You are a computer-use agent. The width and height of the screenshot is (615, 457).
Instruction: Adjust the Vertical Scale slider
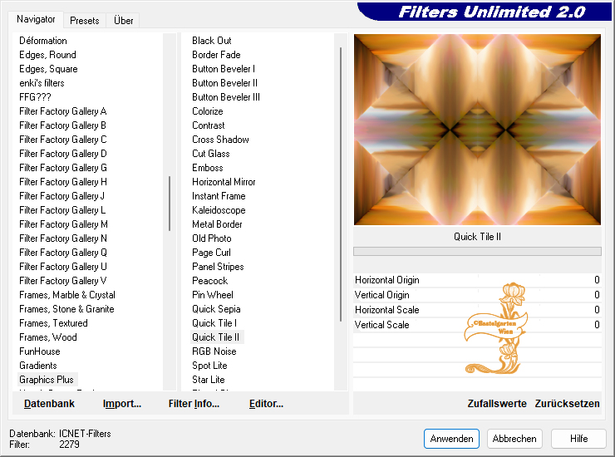[x=477, y=325]
